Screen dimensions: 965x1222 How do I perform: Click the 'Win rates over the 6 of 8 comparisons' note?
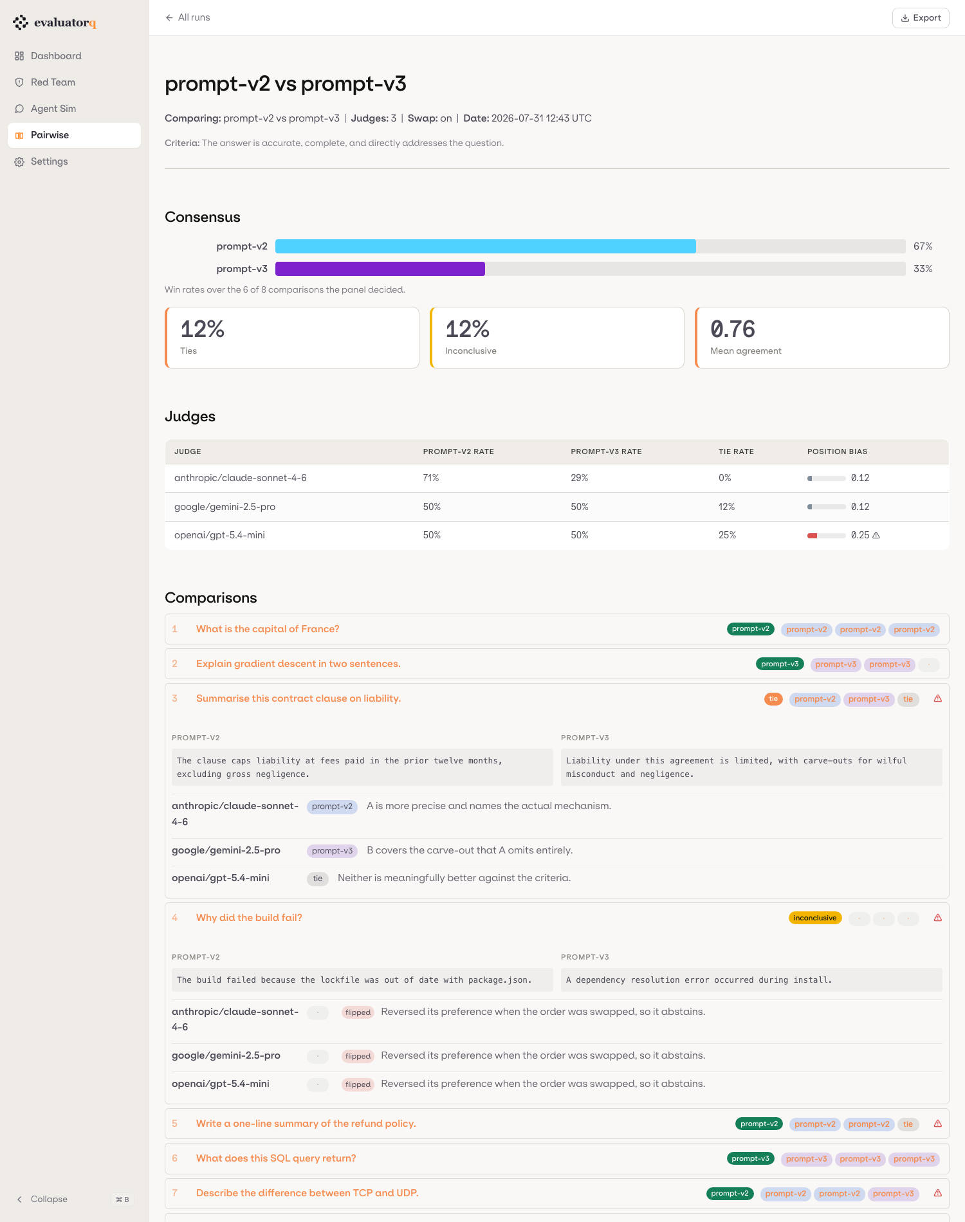coord(285,289)
